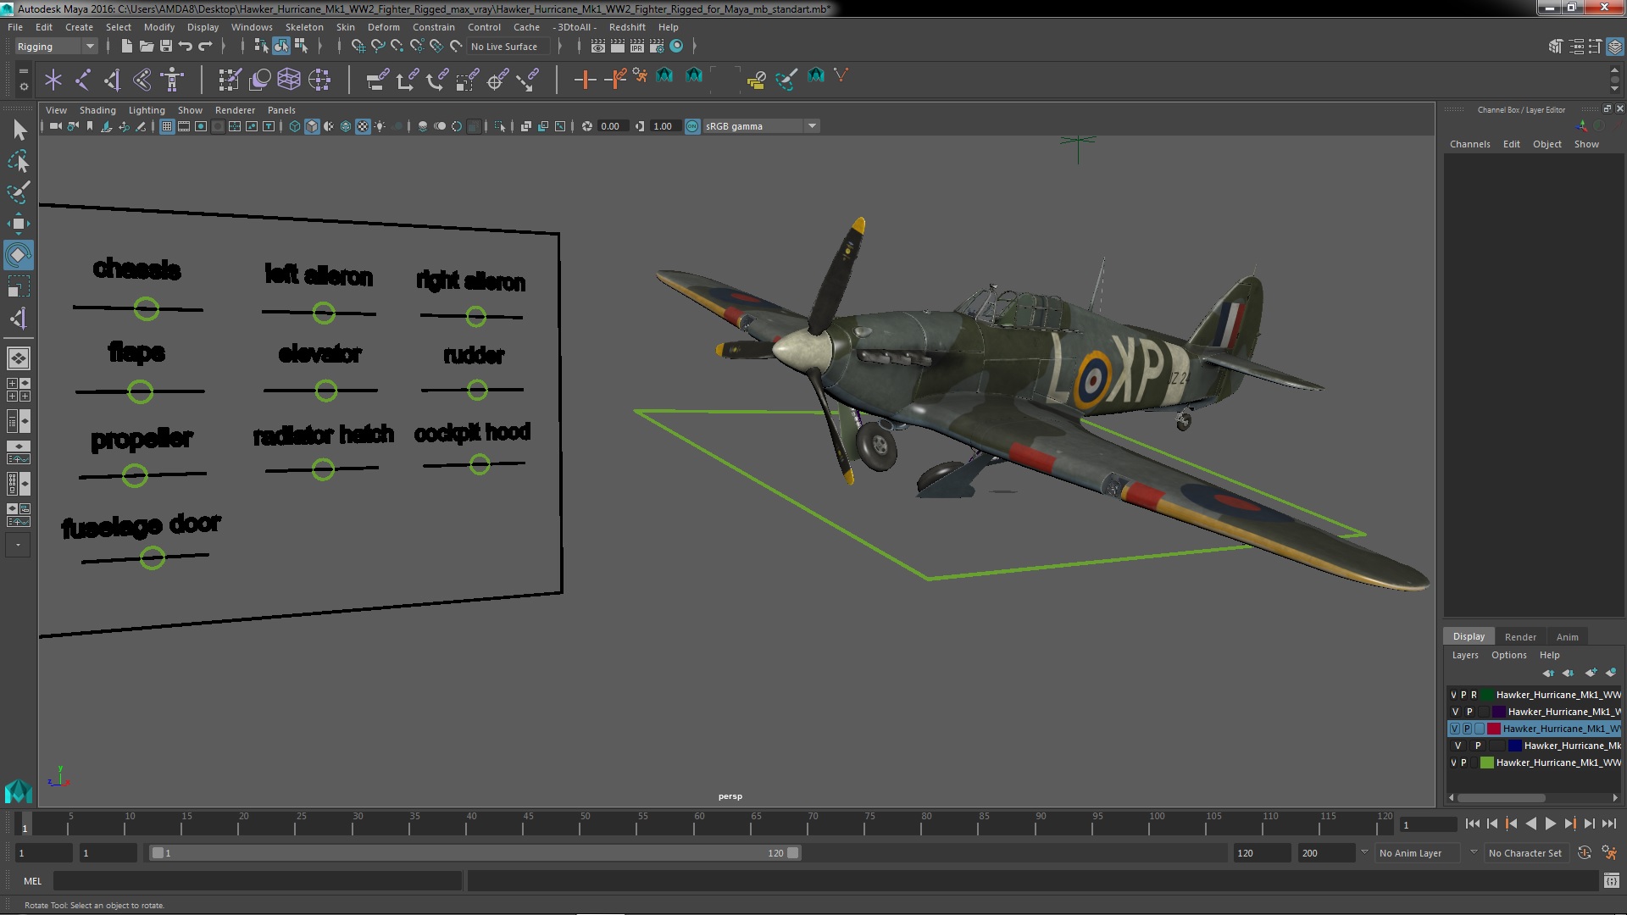Screen dimensions: 1627x915
Task: Open the viewport Renderer menu
Action: coord(235,110)
